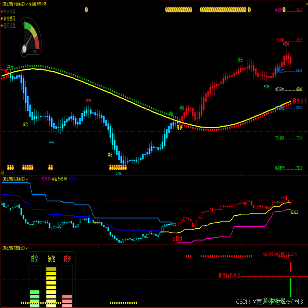
Task: Click the 振荡 column header
Action: (51, 259)
